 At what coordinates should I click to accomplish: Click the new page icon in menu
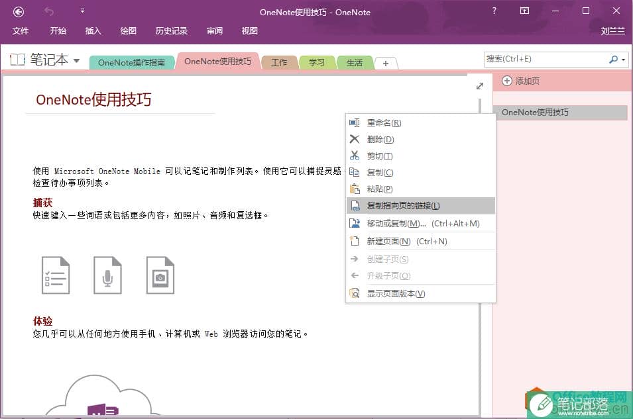(355, 241)
